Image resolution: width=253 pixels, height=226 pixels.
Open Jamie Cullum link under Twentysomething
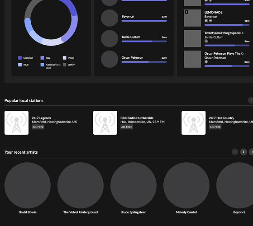point(214,37)
